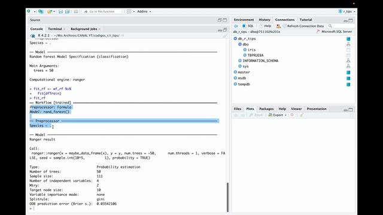Screen dimensions: 383x215
Task: Close the Background Jobs tab
Action: (x=99, y=29)
